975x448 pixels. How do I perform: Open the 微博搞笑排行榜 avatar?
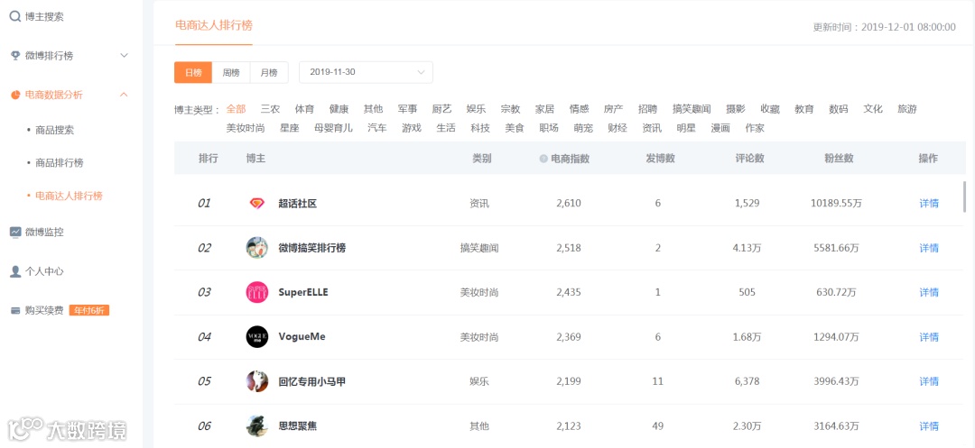(256, 248)
